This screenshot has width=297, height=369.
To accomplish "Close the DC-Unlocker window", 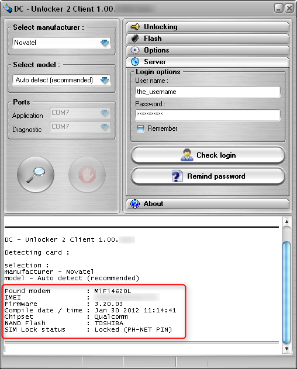I will (289, 9).
